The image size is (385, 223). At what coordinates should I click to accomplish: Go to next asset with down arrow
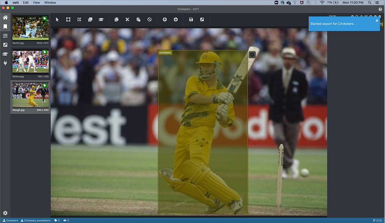(176, 19)
